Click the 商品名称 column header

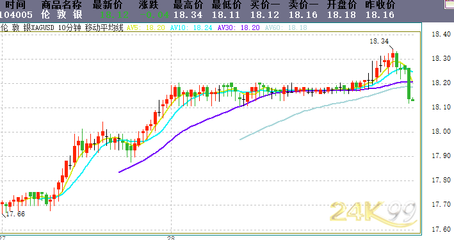(x=61, y=4)
